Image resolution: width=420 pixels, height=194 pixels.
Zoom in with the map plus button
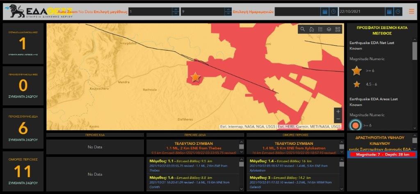click(338, 111)
